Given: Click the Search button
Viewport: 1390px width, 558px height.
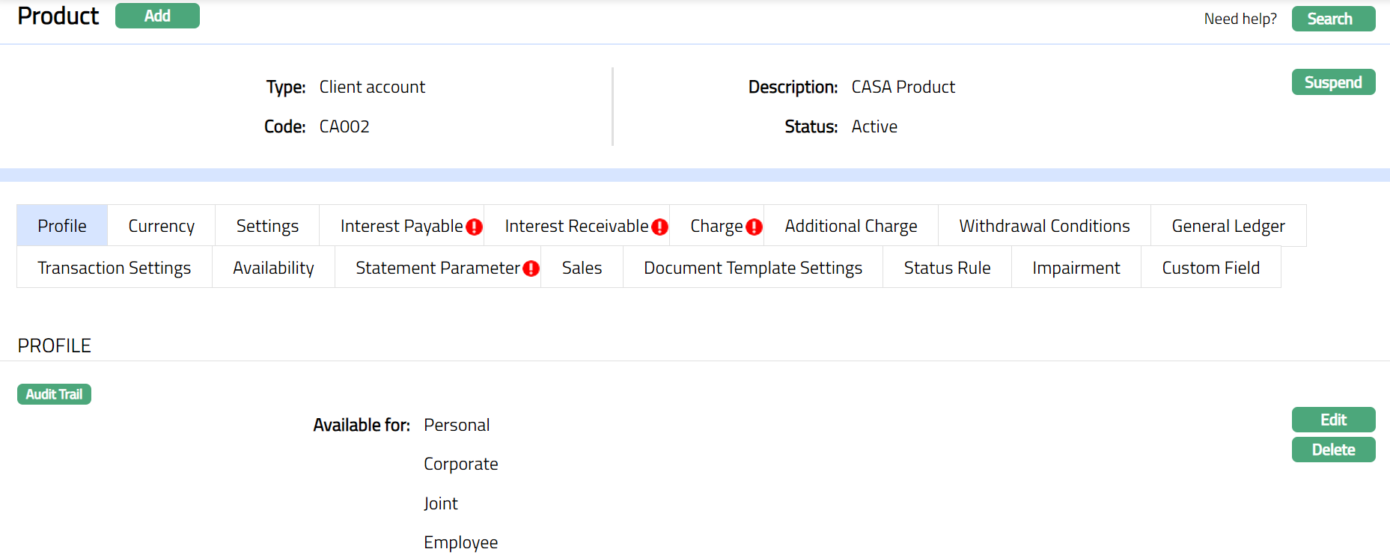Looking at the screenshot, I should [x=1332, y=19].
